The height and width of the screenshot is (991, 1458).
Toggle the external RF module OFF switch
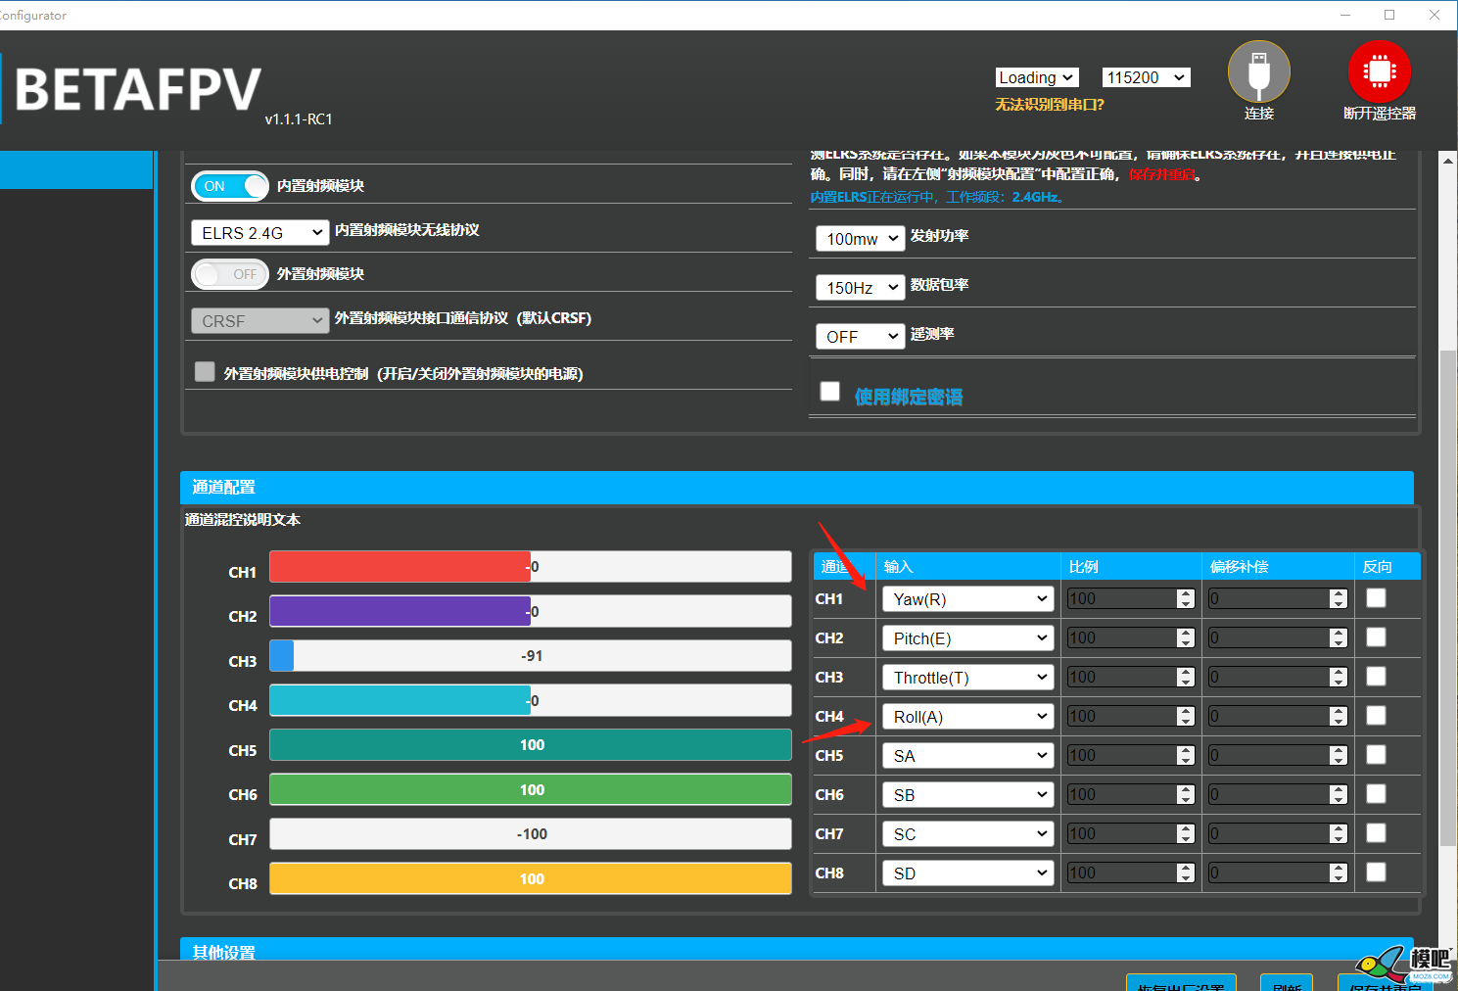(x=230, y=274)
